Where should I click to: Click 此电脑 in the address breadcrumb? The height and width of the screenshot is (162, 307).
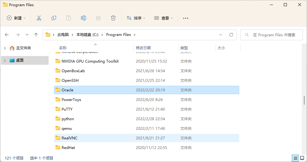(x=63, y=35)
